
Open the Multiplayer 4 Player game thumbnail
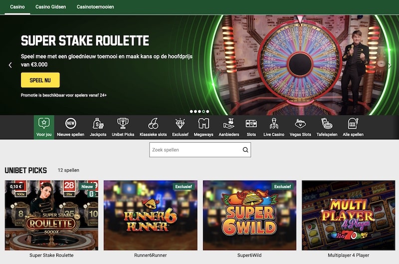pos(348,216)
